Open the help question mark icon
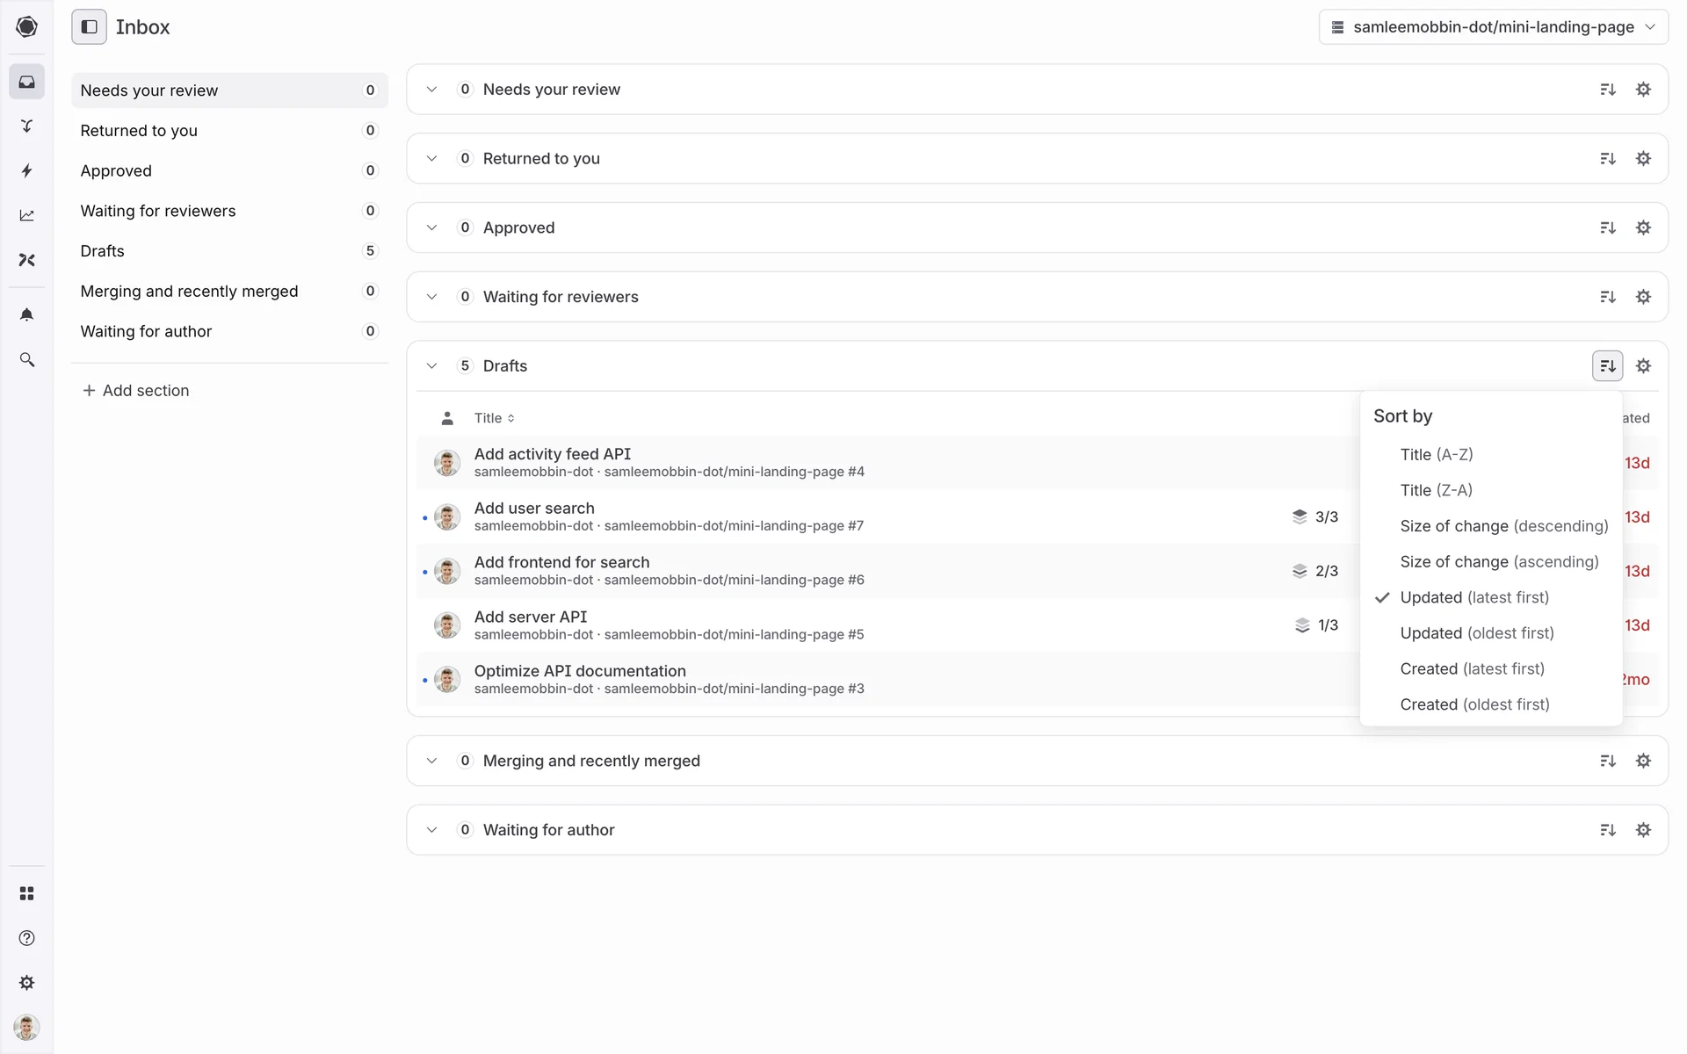 pos(26,938)
